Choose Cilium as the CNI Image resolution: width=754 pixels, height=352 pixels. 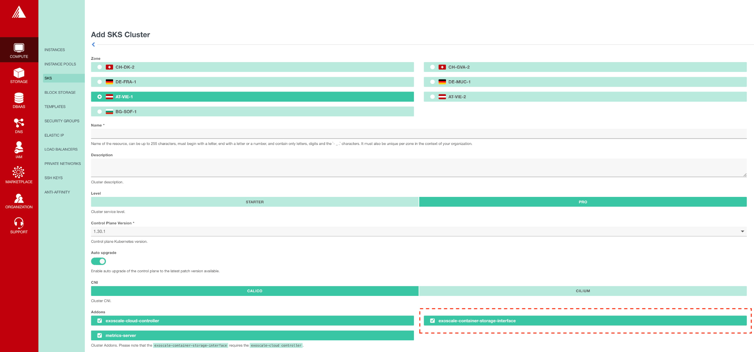(x=583, y=291)
